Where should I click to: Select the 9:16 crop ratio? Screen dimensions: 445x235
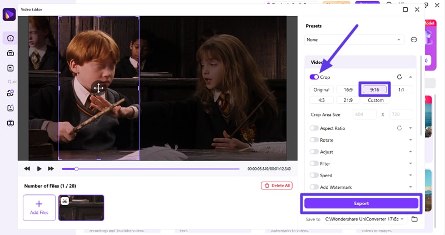coord(374,89)
